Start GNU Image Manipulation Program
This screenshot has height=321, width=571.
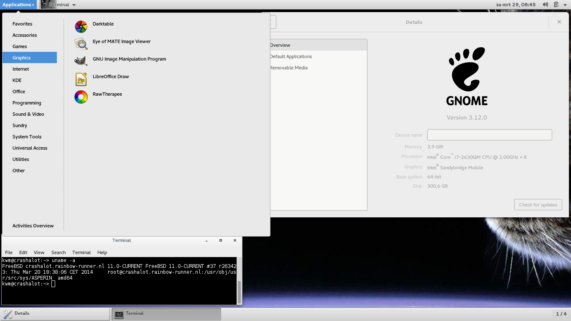tap(129, 59)
